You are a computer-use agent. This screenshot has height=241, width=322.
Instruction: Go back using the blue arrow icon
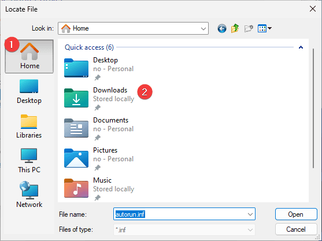coord(222,28)
